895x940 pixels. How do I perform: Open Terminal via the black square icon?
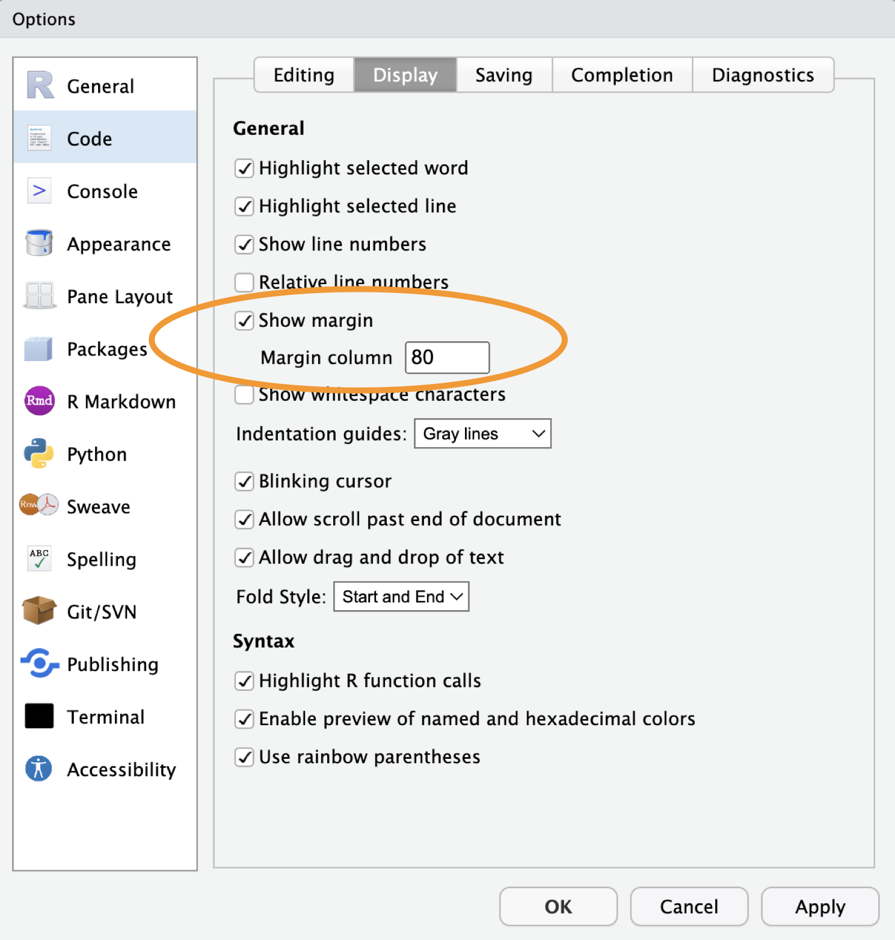[40, 716]
